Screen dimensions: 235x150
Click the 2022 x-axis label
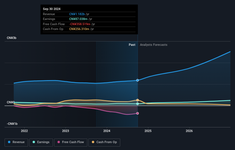(x=24, y=131)
